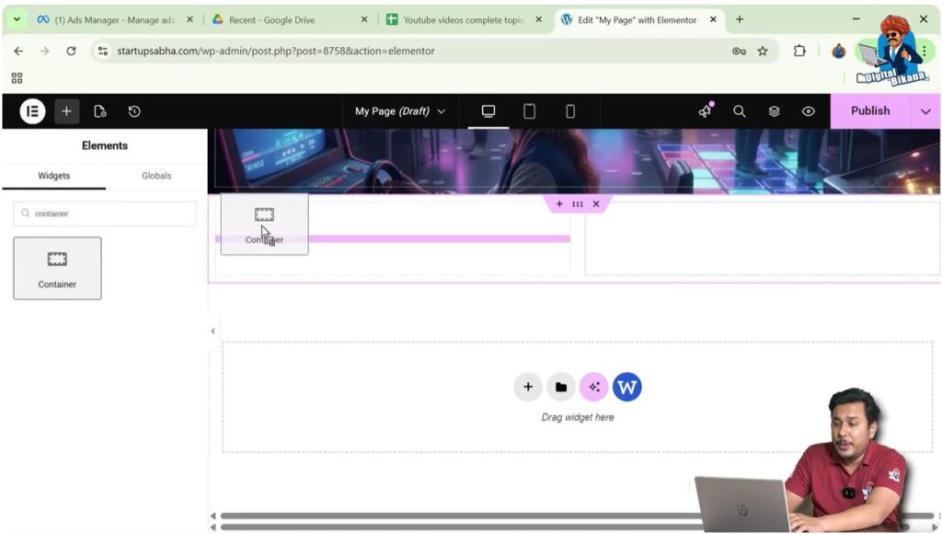
Task: Open the Structure layers icon
Action: (x=774, y=111)
